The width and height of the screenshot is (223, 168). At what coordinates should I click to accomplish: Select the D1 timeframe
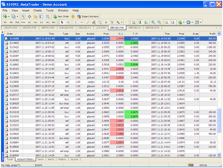tap(41, 23)
